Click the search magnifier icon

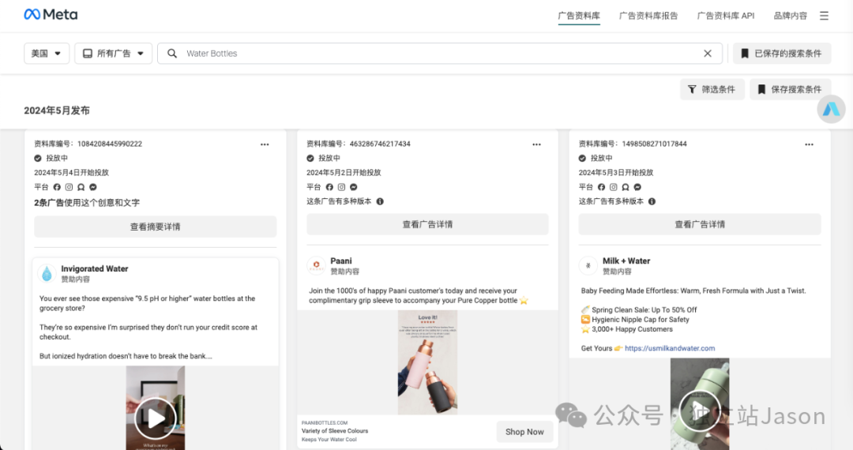pos(172,53)
